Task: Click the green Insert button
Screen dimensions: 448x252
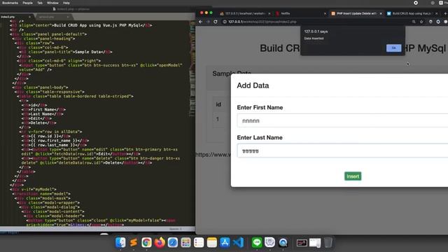Action: tap(353, 176)
